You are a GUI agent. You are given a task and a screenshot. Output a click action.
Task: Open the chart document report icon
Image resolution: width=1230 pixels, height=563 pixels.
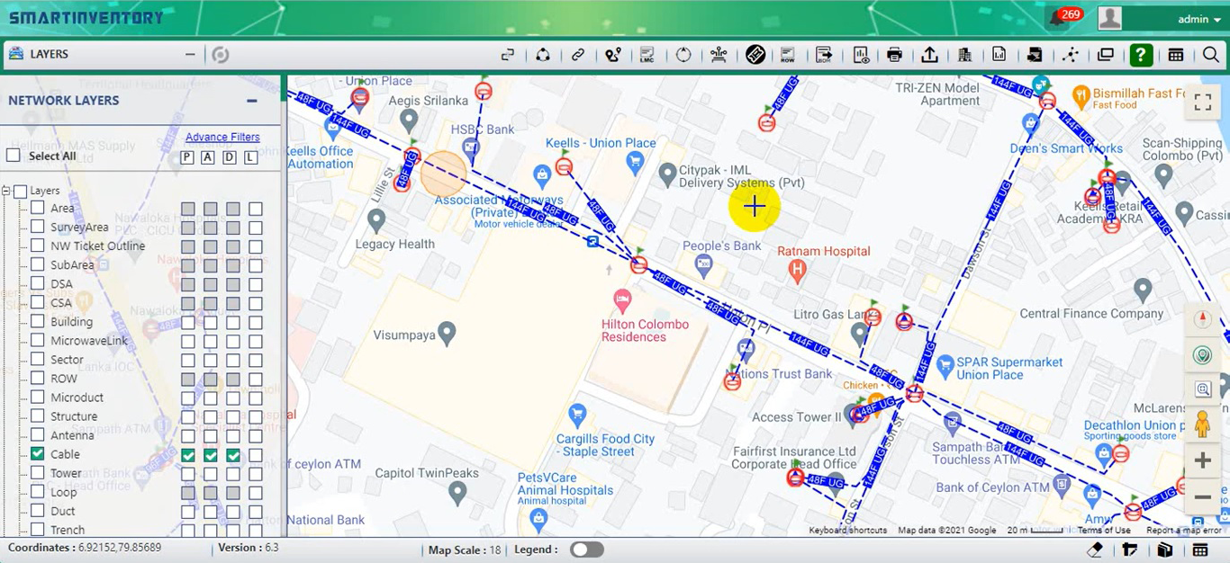click(x=999, y=55)
